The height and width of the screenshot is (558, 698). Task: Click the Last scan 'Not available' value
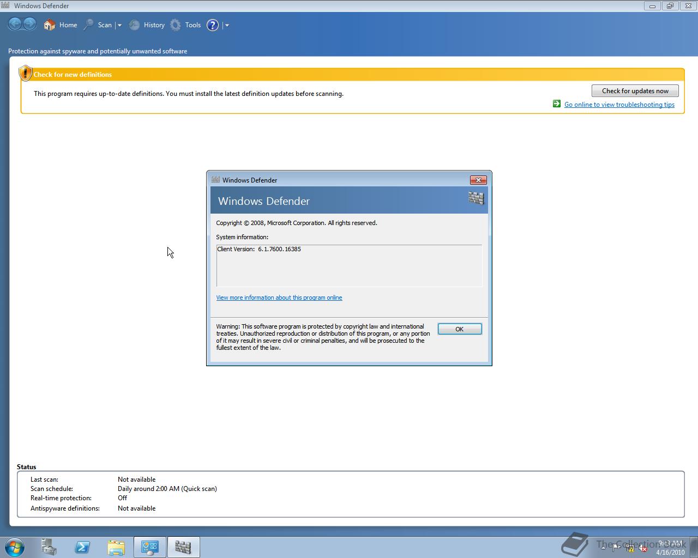click(x=136, y=480)
